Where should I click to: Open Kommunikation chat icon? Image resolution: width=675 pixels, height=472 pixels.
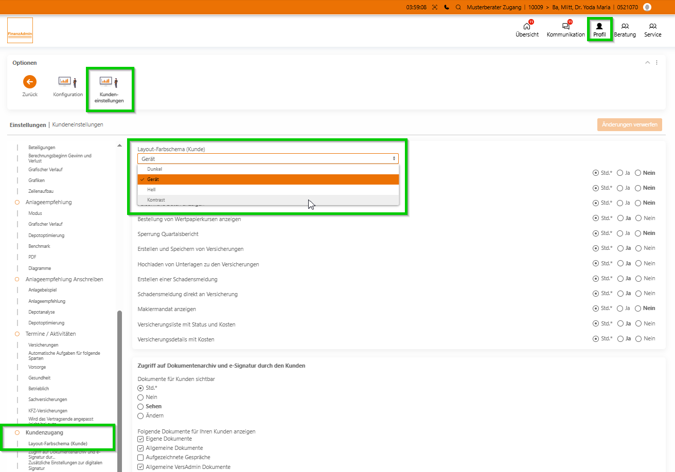(x=565, y=27)
